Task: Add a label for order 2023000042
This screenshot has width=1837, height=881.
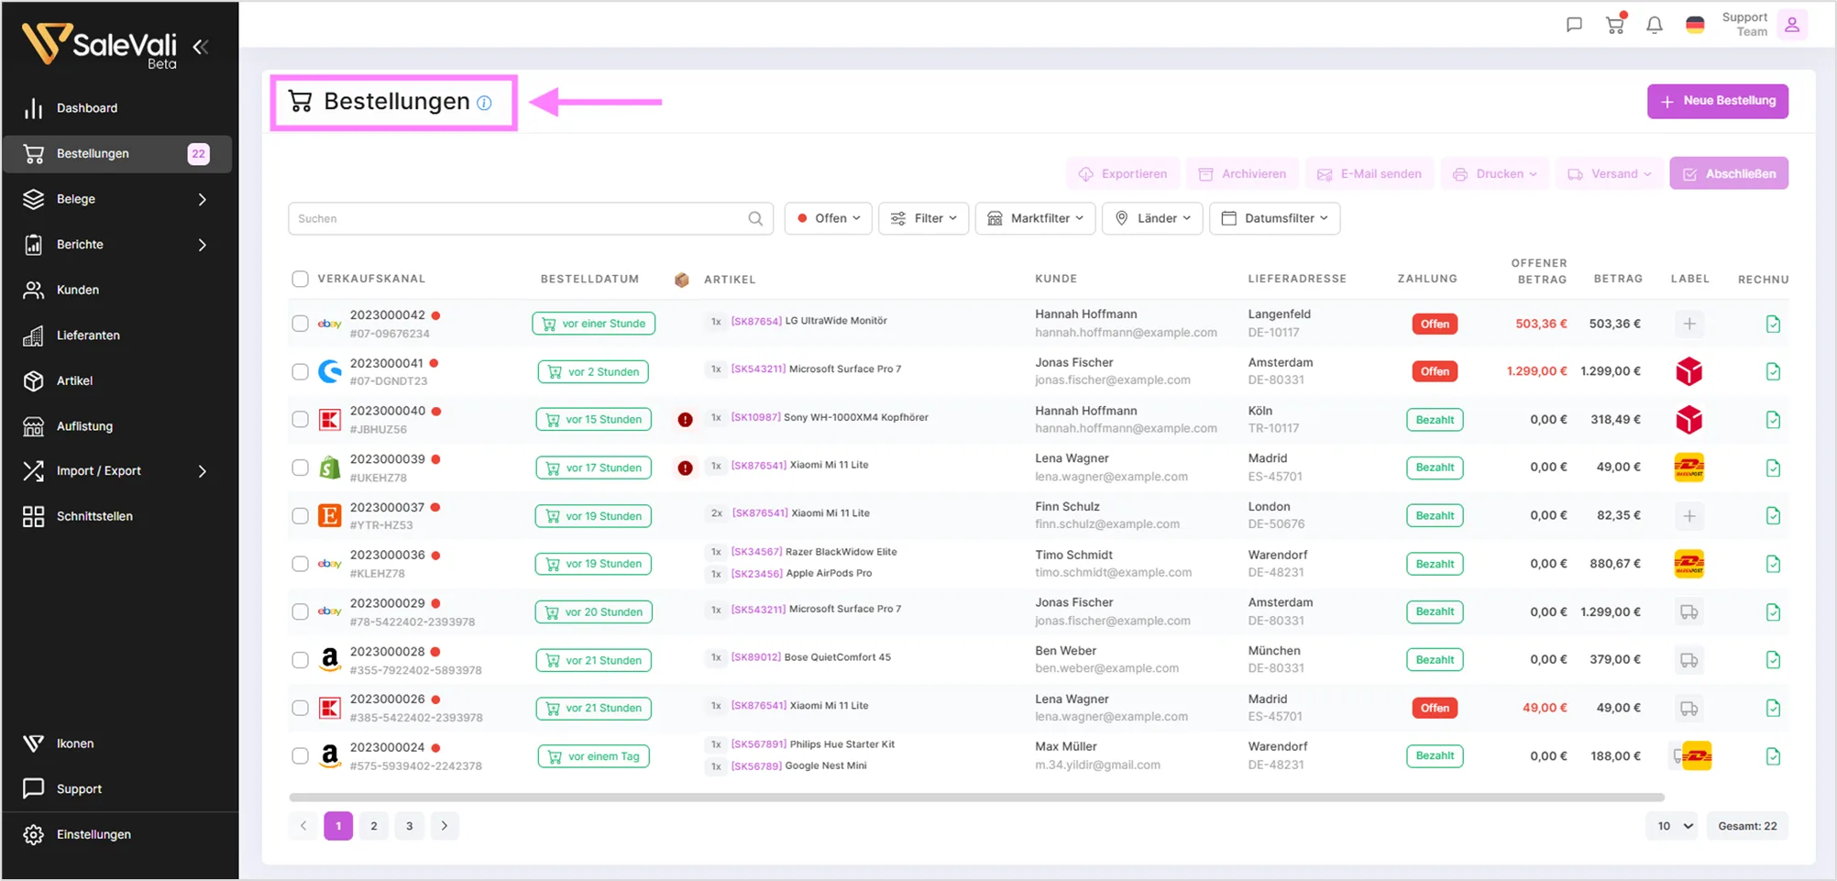Action: pos(1689,324)
